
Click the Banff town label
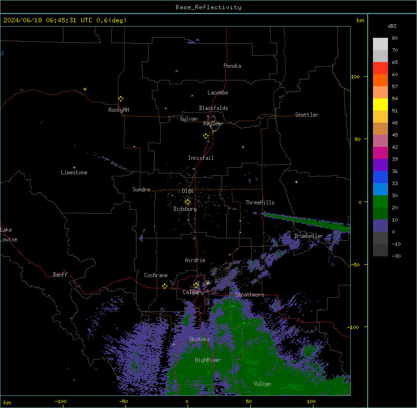[60, 275]
